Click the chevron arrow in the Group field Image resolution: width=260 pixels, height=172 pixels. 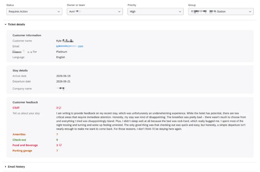coord(250,12)
